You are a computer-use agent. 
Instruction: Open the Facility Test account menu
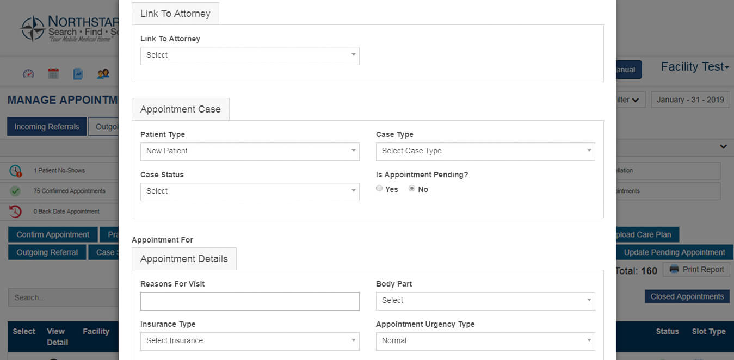694,67
